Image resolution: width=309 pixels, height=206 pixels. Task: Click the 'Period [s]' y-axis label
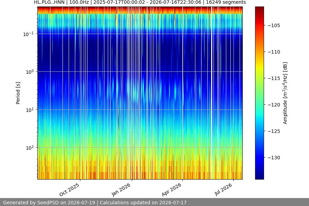tap(18, 93)
